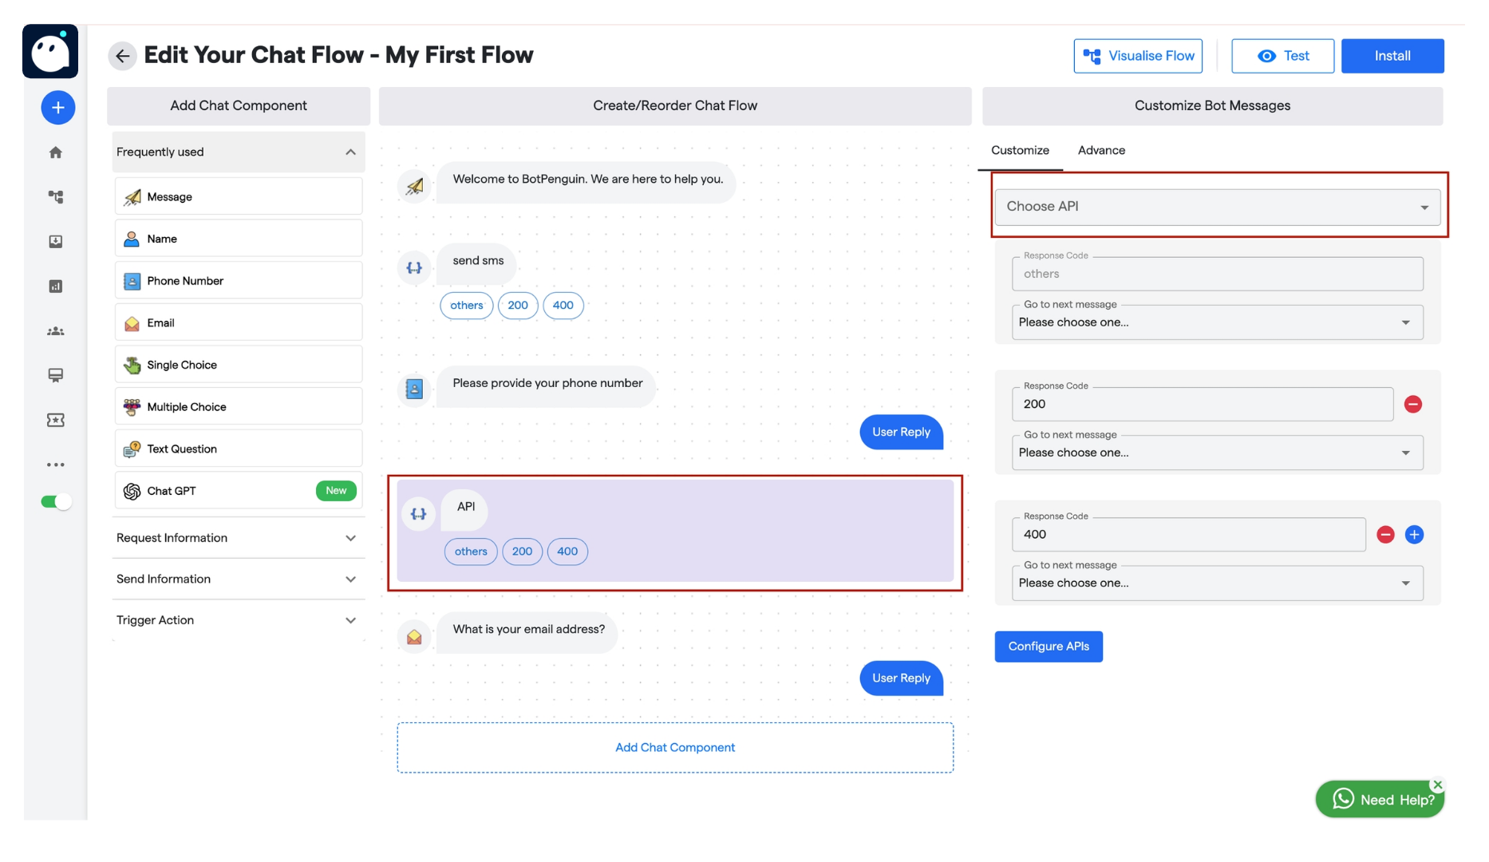Open the Home dashboard from the sidebar

point(55,152)
